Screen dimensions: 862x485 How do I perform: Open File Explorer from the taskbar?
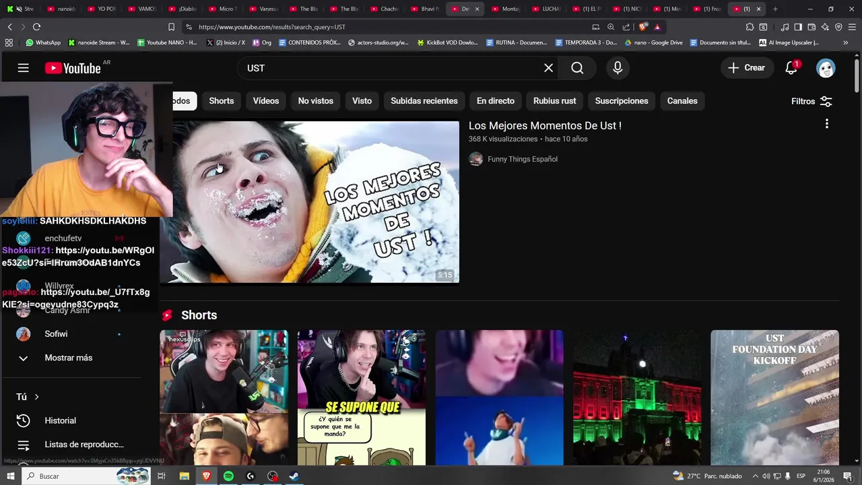pyautogui.click(x=185, y=476)
